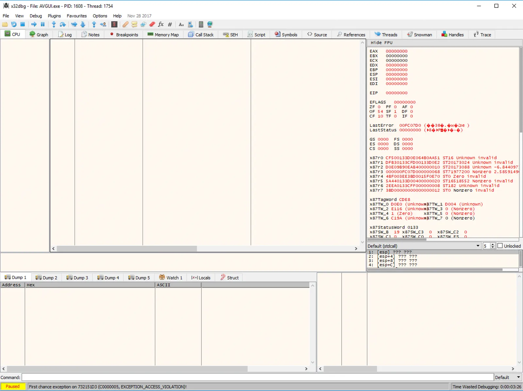Click the trace over toolbar icon
523x391 pixels.
pyautogui.click(x=83, y=24)
